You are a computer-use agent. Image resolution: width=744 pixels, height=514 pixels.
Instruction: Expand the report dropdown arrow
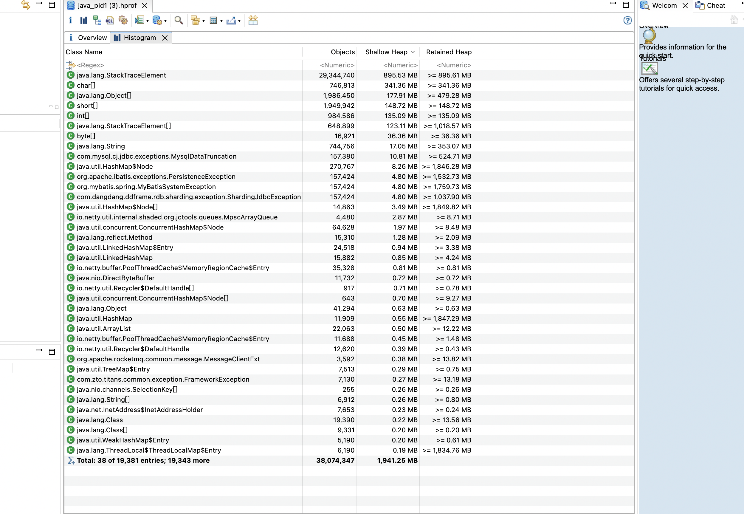[148, 21]
